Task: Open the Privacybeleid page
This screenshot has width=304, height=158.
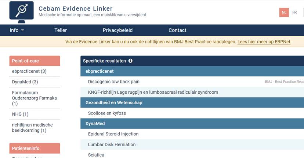Action: coord(117,30)
